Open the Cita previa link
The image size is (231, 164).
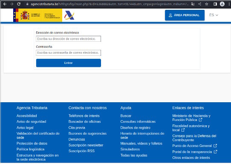[77, 128]
